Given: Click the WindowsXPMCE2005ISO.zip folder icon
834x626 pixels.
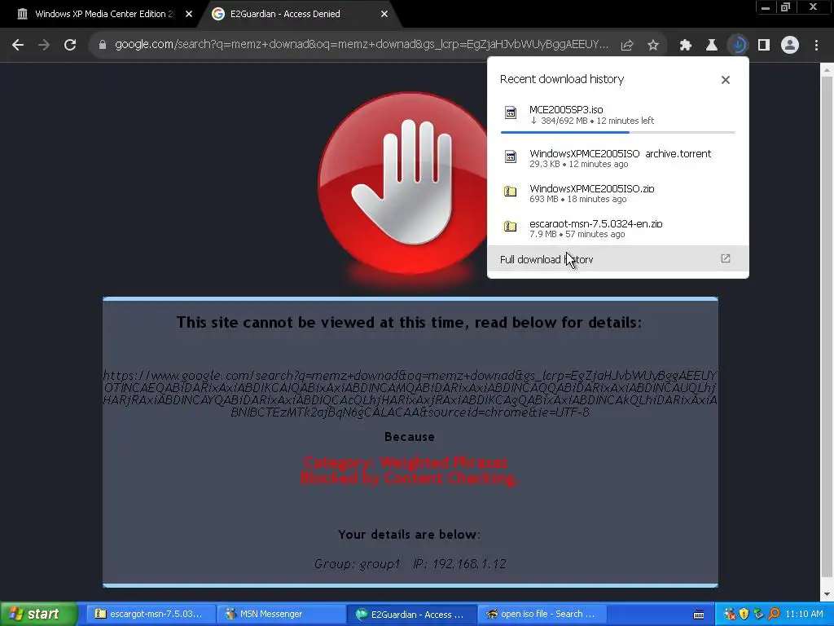Looking at the screenshot, I should click(x=510, y=191).
